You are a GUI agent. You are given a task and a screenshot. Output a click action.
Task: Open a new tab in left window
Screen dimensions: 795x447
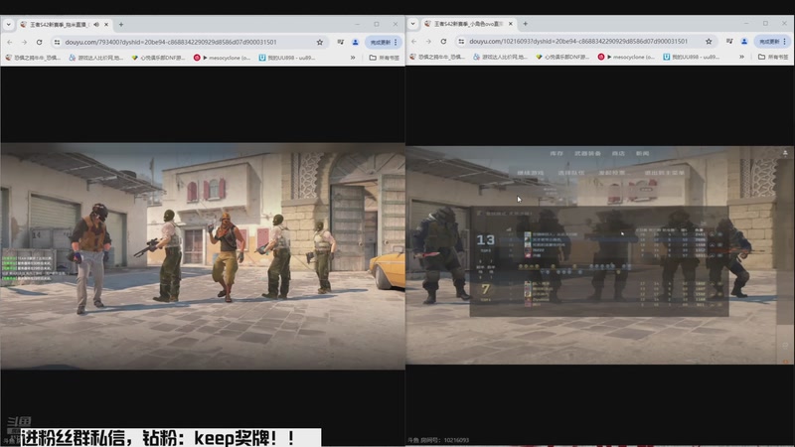[x=120, y=24]
